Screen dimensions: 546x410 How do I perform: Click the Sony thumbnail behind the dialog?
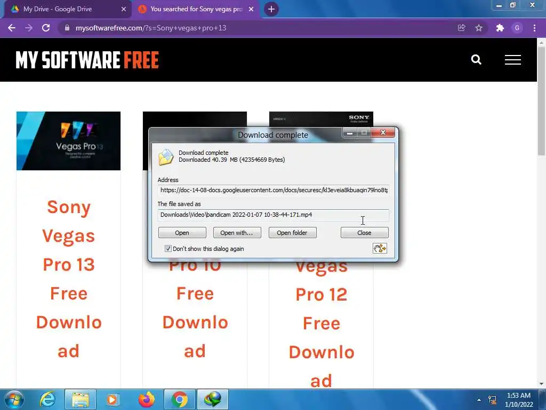[x=321, y=119]
